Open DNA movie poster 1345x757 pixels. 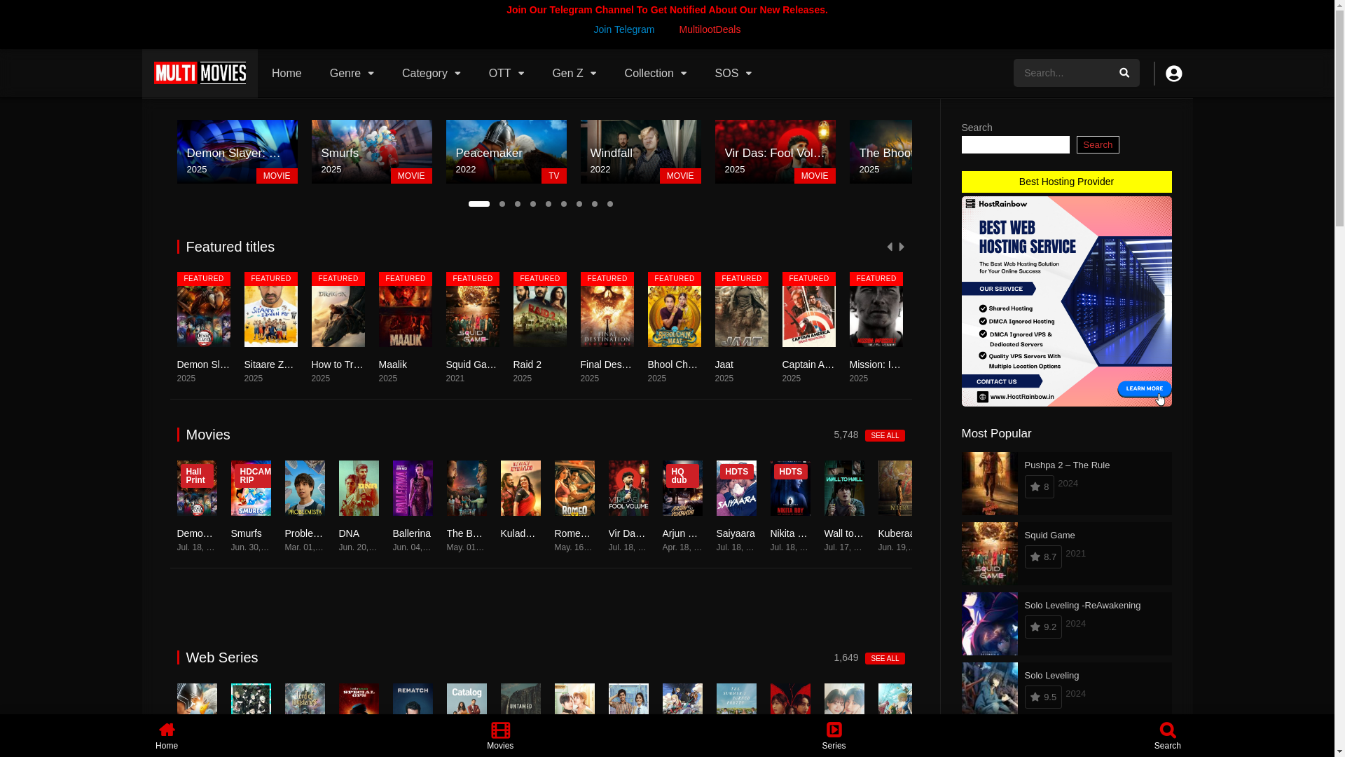coord(359,488)
